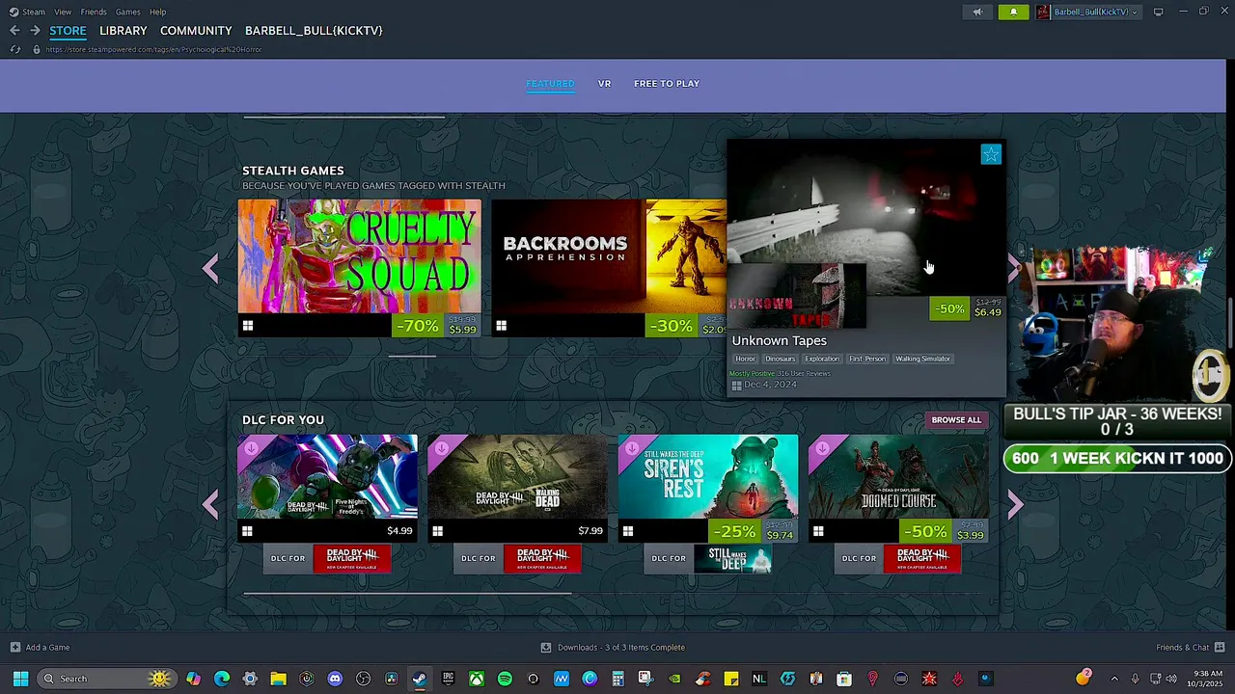
Task: Click Steam icon in Windows taskbar
Action: 420,679
